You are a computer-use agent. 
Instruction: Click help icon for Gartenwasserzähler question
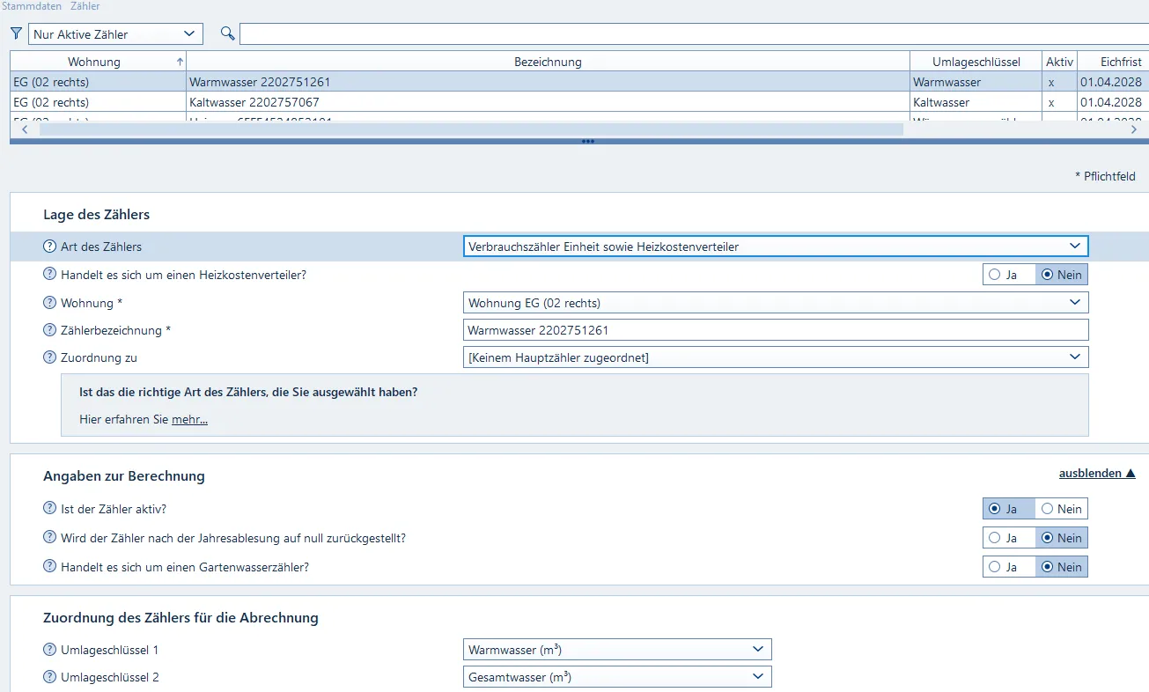point(49,567)
